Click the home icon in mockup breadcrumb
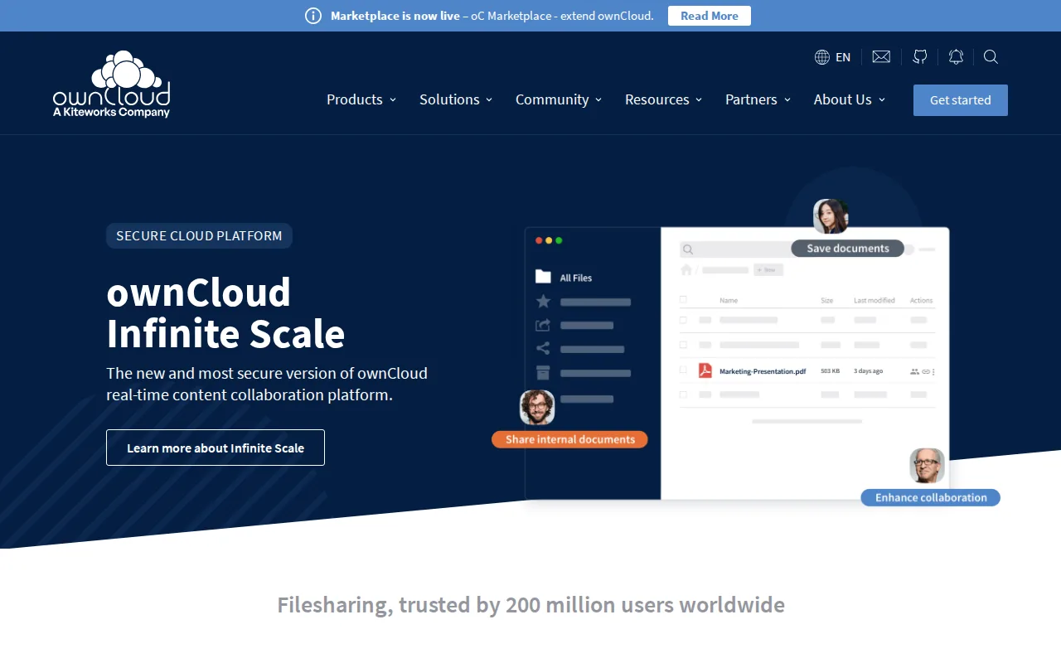 [686, 269]
